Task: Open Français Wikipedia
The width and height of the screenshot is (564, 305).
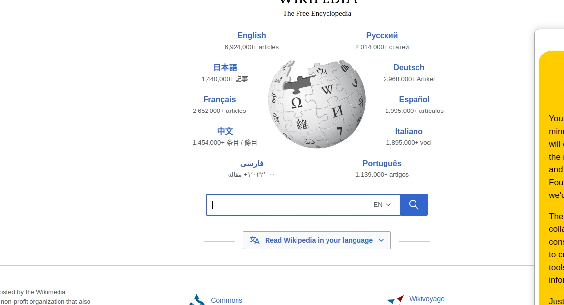Action: tap(219, 100)
